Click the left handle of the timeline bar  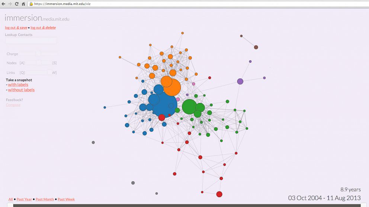coord(10,205)
